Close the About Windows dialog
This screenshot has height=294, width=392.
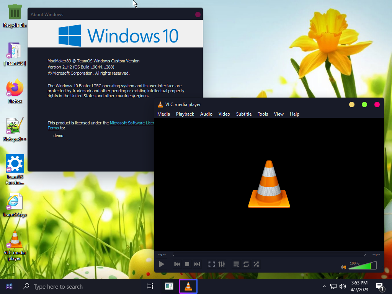tap(198, 15)
